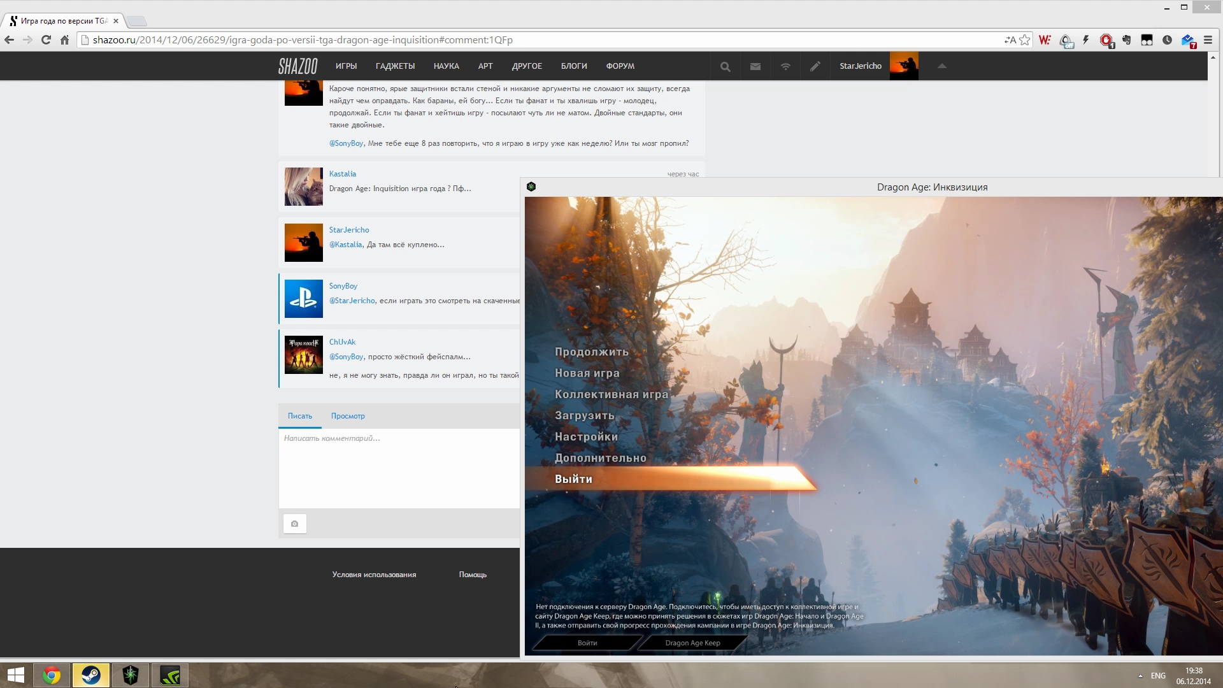Click the ENG language indicator in the tray

[1158, 676]
